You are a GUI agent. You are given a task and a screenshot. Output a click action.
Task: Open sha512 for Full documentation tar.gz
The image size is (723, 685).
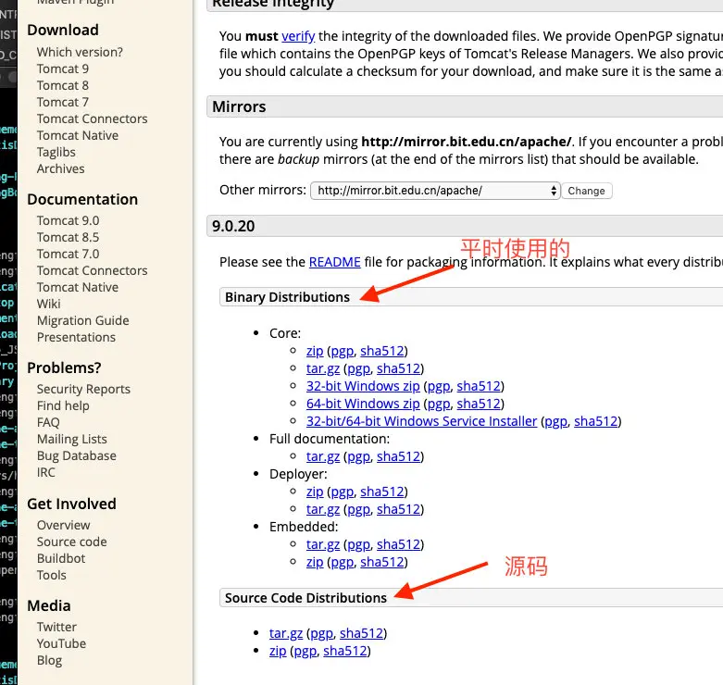[398, 456]
